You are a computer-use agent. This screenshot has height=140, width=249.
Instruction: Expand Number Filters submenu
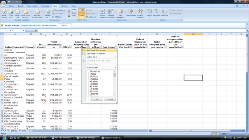(100, 68)
